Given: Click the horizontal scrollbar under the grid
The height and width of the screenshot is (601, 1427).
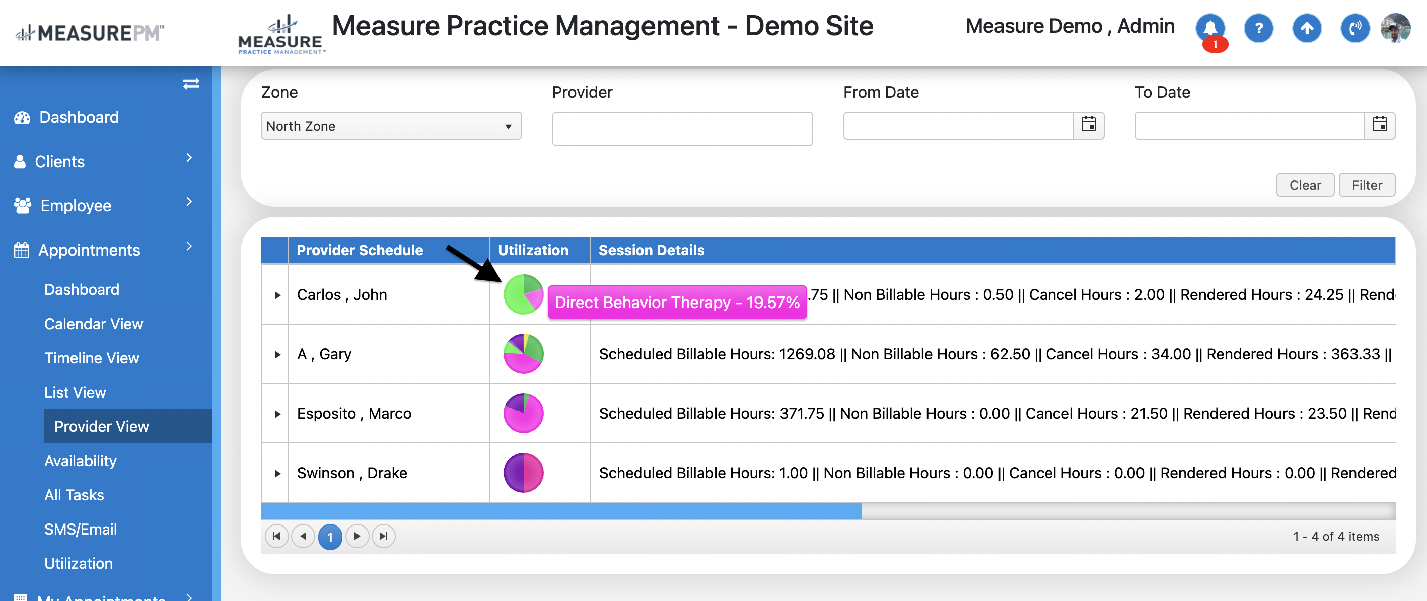Looking at the screenshot, I should [560, 510].
